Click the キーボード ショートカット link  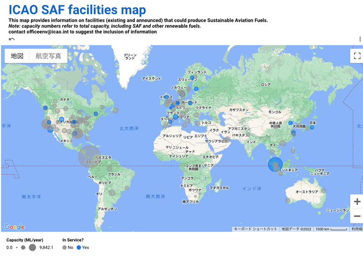coord(255,229)
